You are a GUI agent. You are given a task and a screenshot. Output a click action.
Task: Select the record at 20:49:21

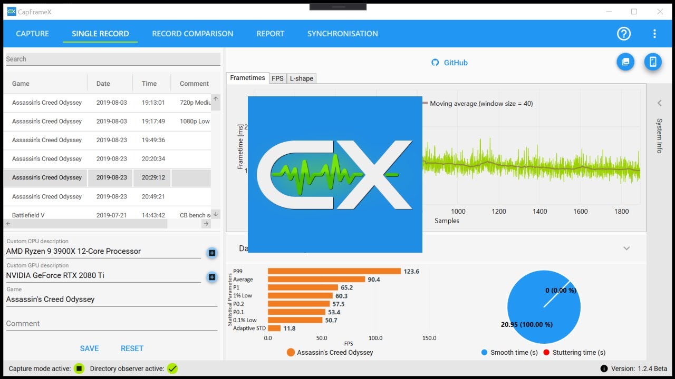coord(108,196)
